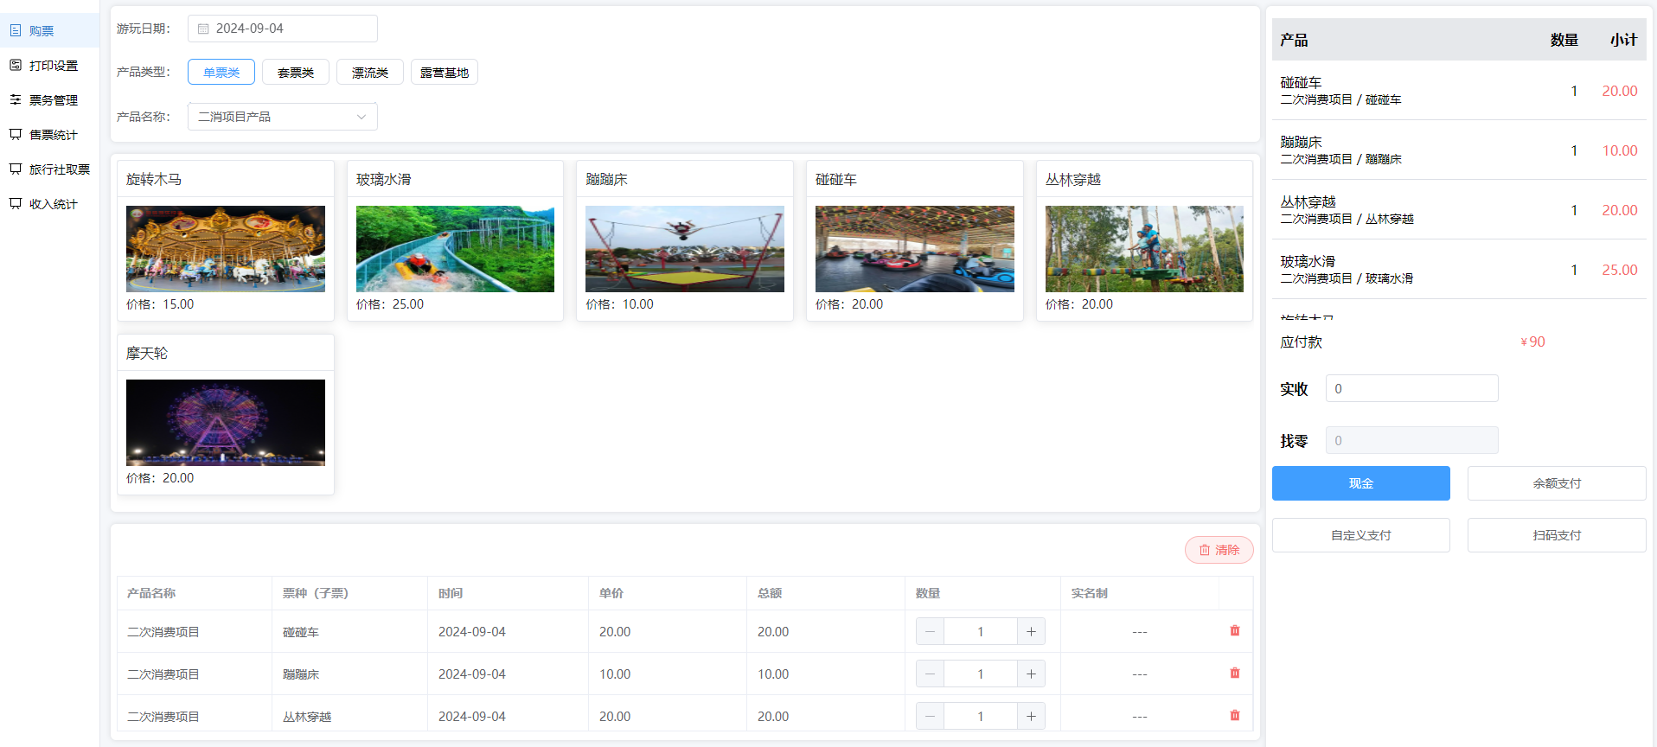Click the calendar icon in date field
Viewport: 1657px width, 747px height.
pos(203,29)
